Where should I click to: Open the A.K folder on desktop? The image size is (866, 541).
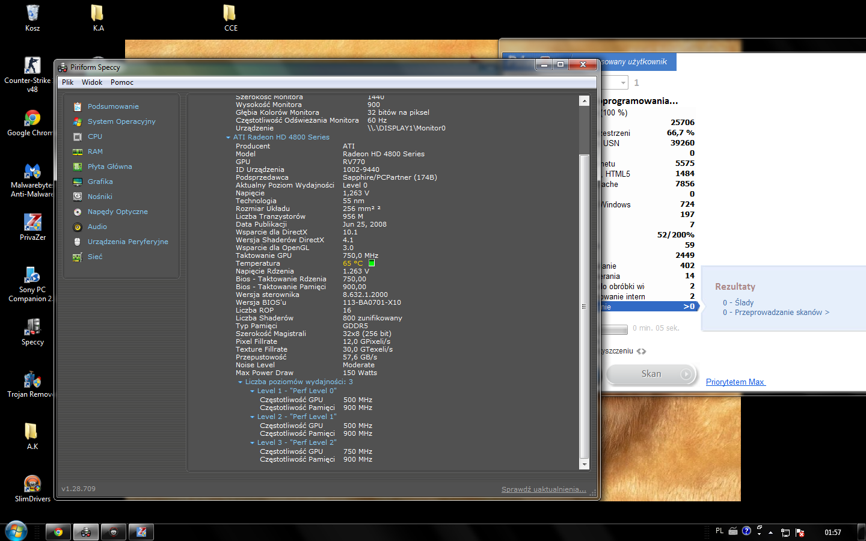(32, 436)
